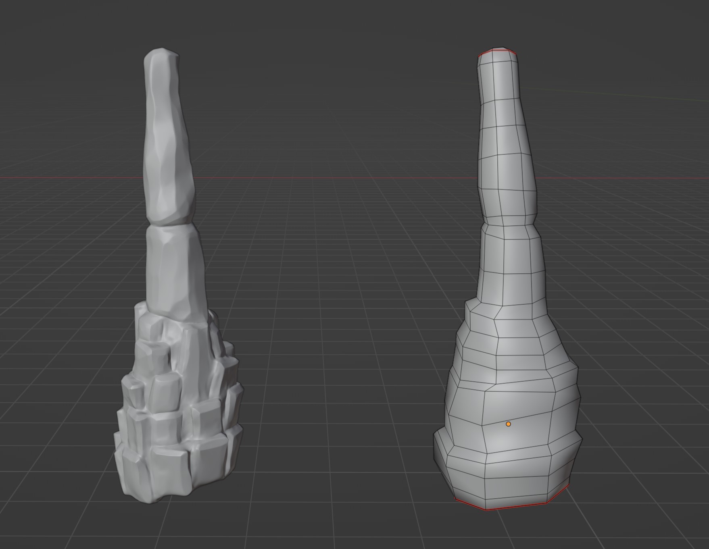Click the red highlighted bottom boundary edge
Image resolution: width=709 pixels, height=549 pixels.
tap(516, 506)
